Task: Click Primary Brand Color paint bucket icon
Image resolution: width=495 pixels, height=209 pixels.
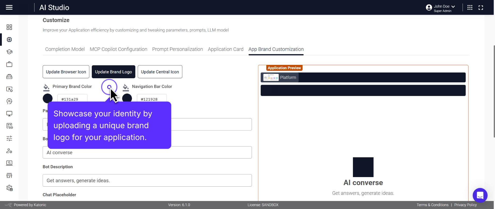Action: (46, 88)
